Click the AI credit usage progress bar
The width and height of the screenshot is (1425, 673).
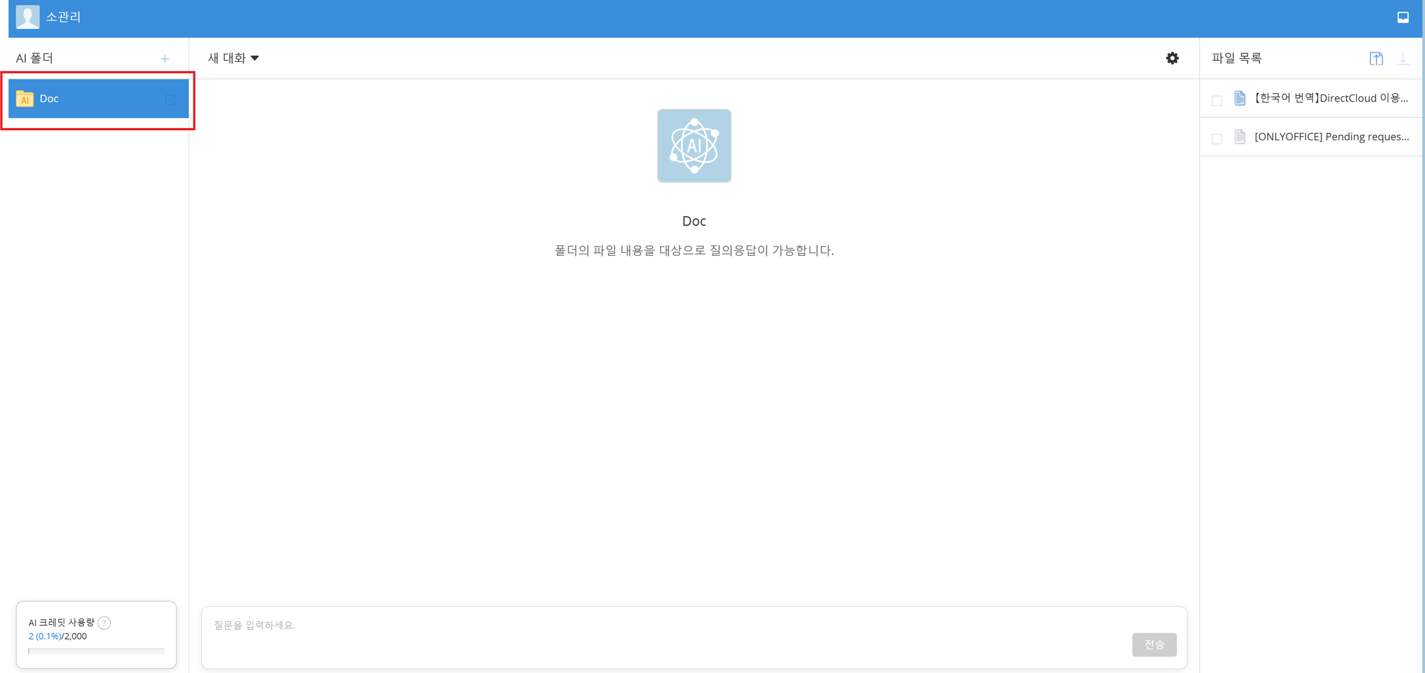(96, 651)
